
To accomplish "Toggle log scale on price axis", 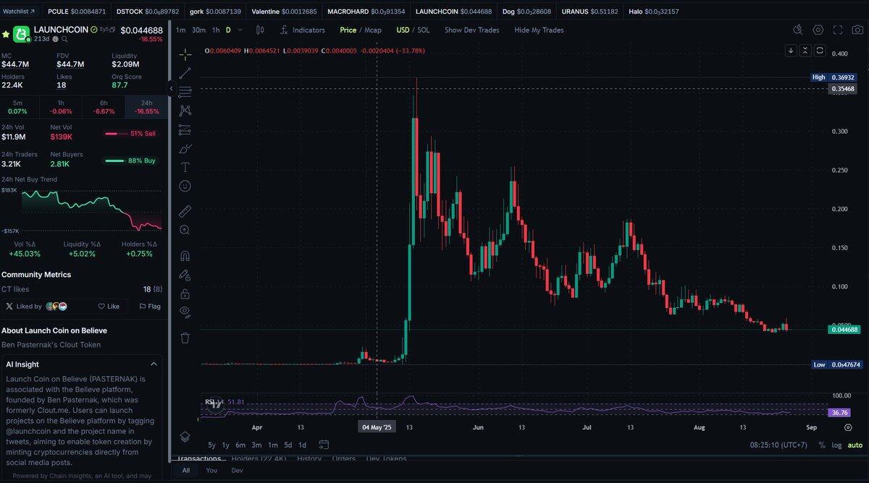I will point(837,445).
